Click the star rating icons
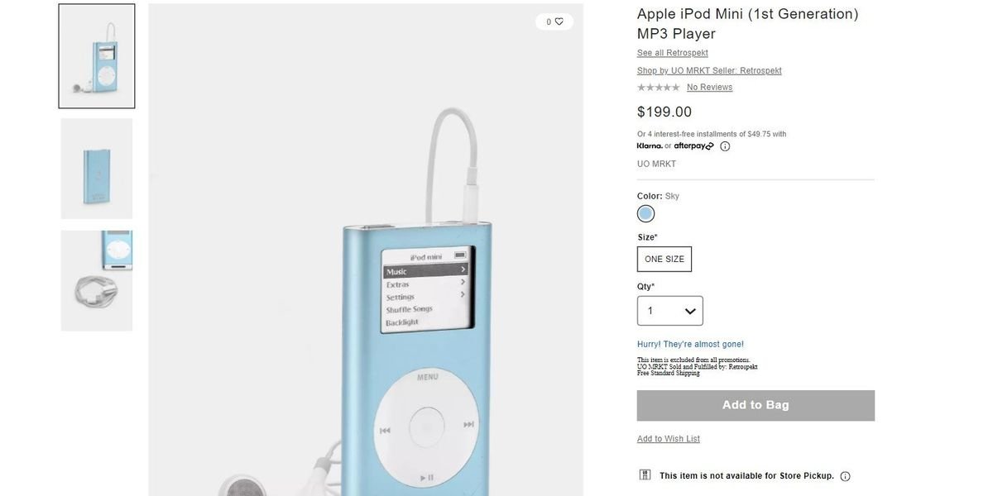993x496 pixels. point(659,88)
